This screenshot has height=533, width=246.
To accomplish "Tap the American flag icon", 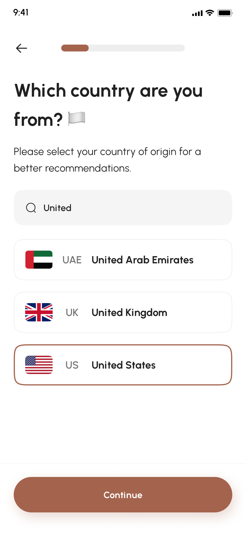I will (x=39, y=365).
